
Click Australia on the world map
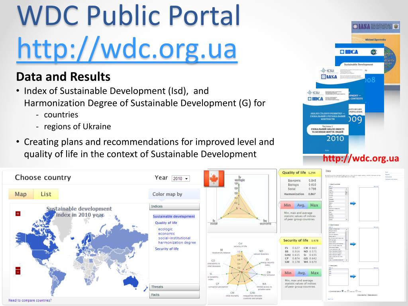[131, 281]
